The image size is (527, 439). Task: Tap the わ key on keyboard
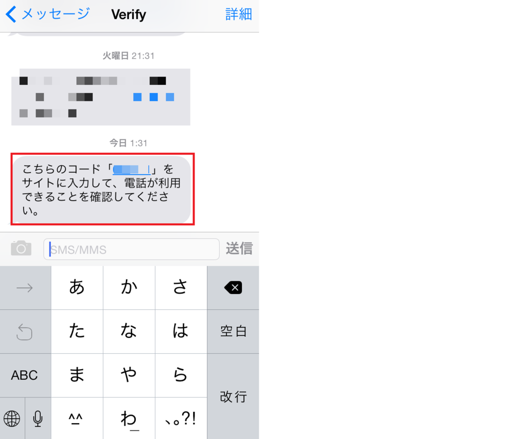129,418
